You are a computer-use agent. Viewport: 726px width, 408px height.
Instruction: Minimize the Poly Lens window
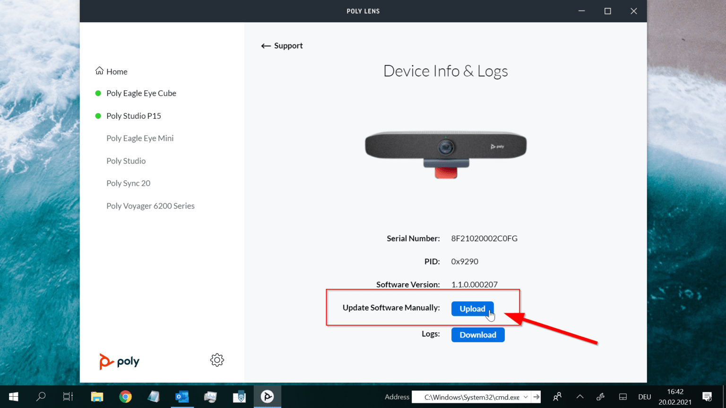[x=582, y=11]
